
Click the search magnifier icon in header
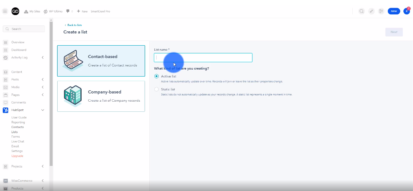click(x=362, y=11)
